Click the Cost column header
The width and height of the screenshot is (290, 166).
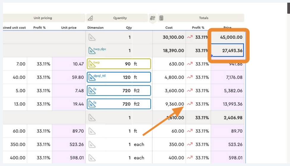pos(169,28)
